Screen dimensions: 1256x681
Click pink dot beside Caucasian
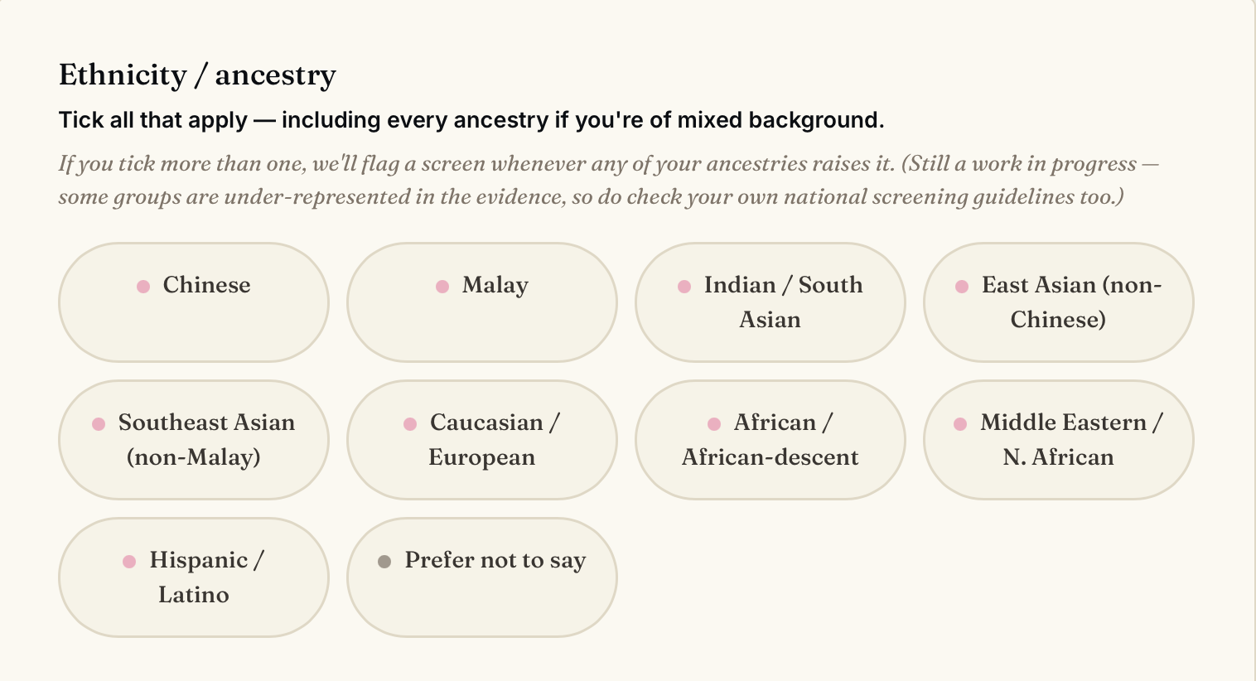click(410, 424)
